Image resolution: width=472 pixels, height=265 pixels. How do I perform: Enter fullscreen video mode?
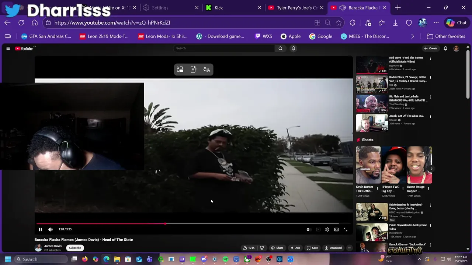pos(346,230)
